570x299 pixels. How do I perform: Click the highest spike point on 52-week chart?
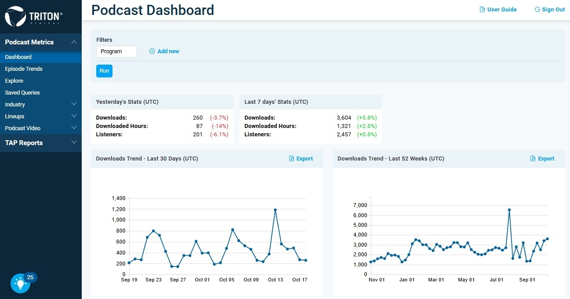509,210
